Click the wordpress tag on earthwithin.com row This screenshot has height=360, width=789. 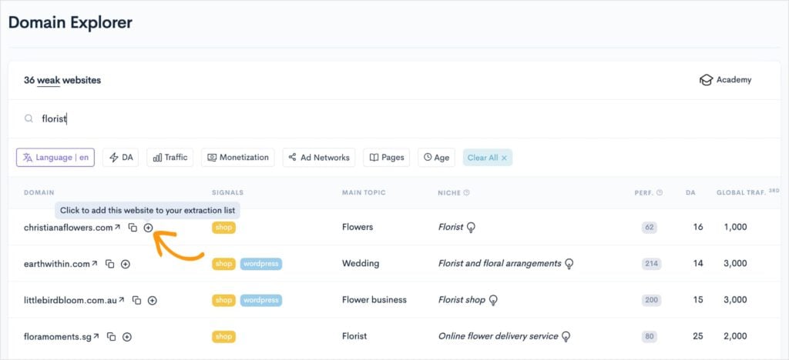coord(261,264)
